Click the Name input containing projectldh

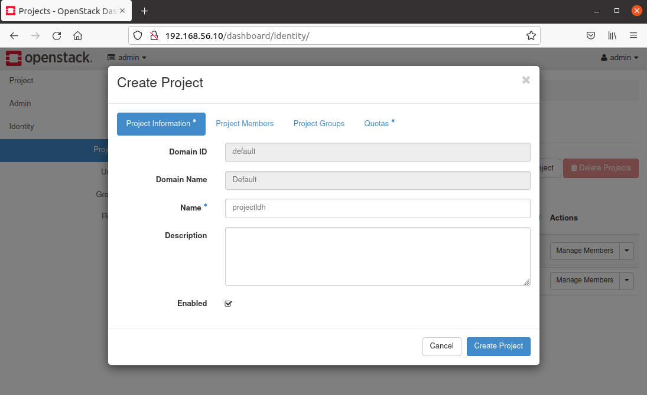378,208
